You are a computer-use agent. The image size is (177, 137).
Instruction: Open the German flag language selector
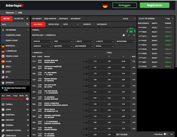pos(105,5)
